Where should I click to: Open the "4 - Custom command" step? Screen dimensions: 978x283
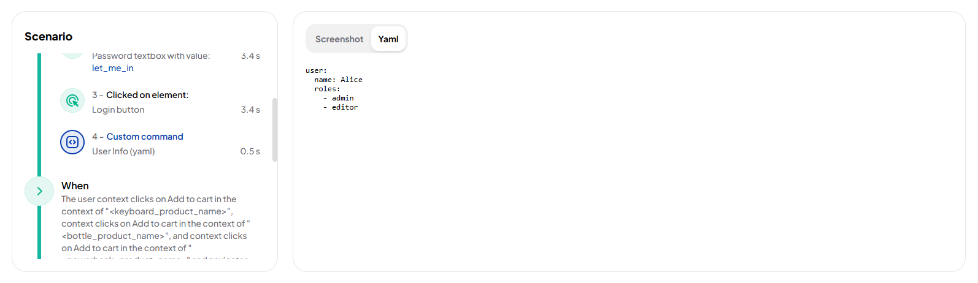[x=145, y=137]
